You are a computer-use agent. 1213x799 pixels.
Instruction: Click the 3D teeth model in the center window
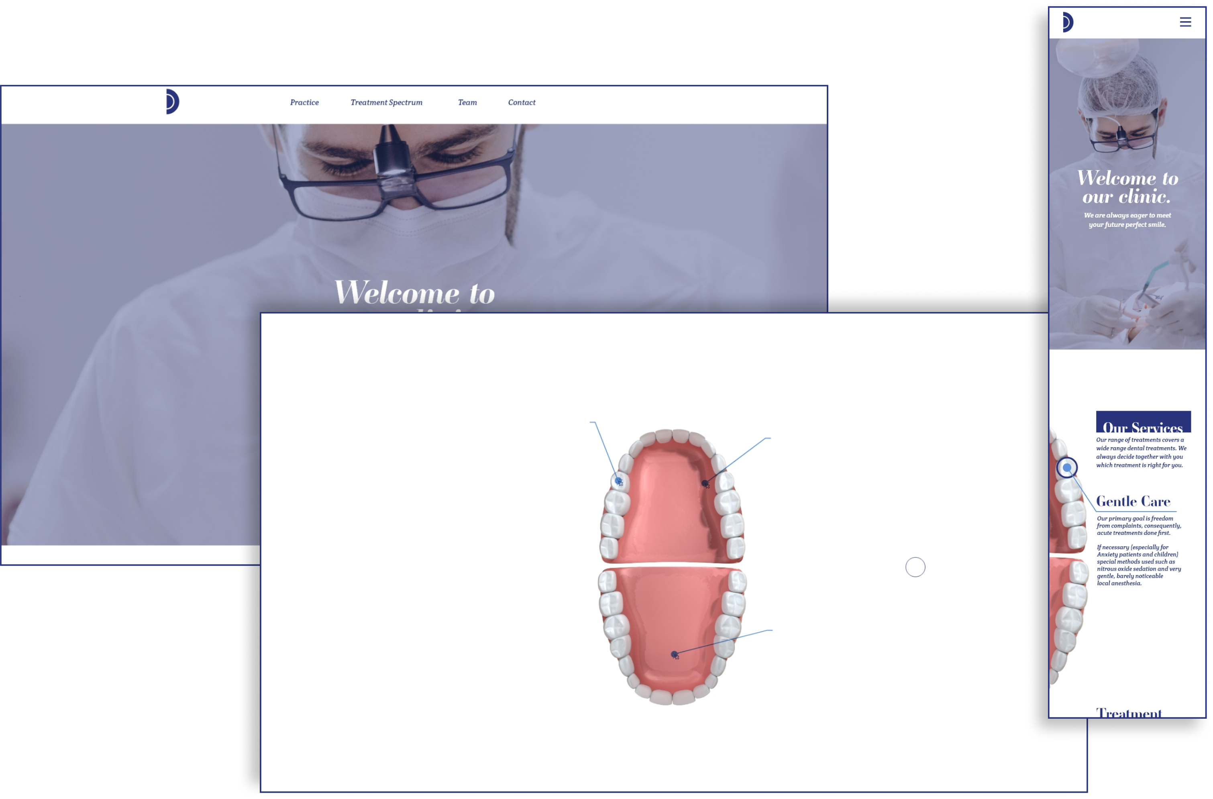tap(672, 567)
